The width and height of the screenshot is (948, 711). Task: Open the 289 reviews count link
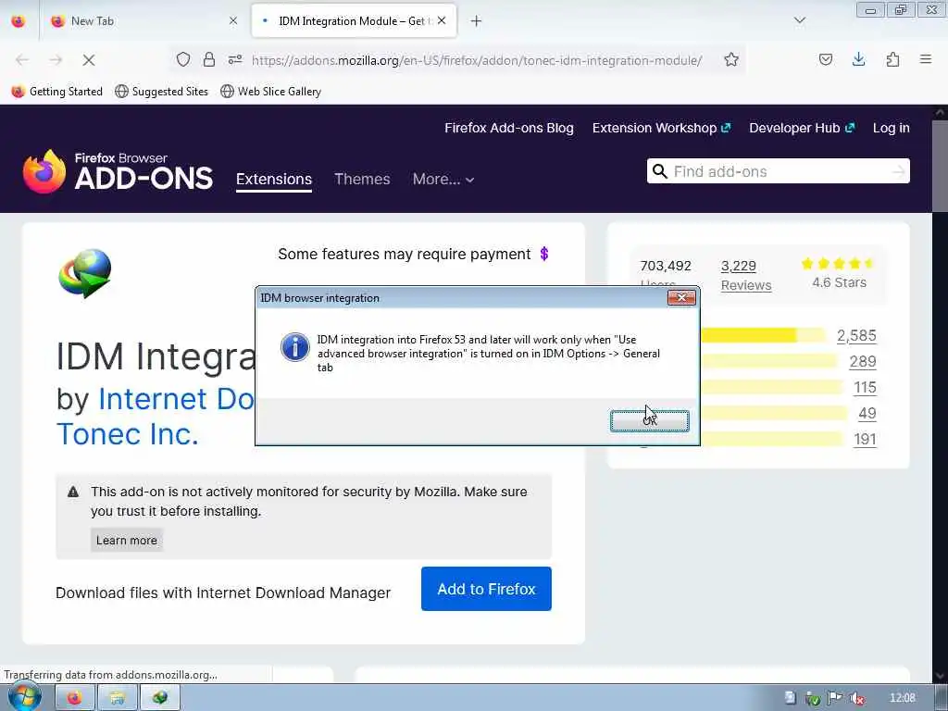[x=863, y=362]
